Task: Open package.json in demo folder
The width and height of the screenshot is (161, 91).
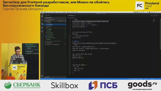Action: (x=55, y=33)
